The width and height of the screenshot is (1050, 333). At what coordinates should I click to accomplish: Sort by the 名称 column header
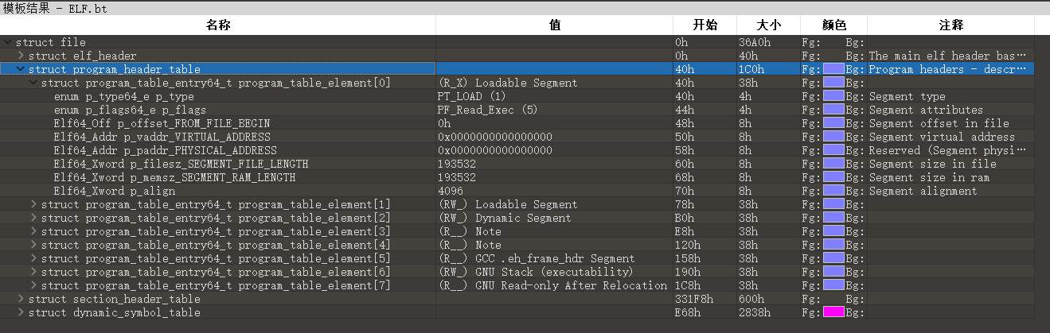click(x=218, y=25)
